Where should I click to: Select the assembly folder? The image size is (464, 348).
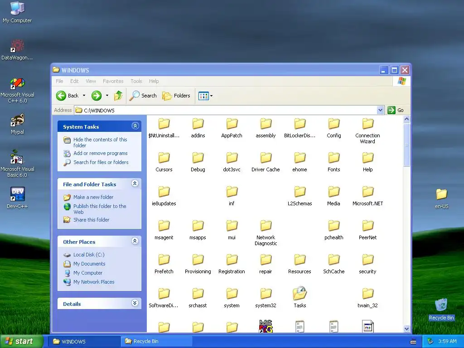[266, 128]
